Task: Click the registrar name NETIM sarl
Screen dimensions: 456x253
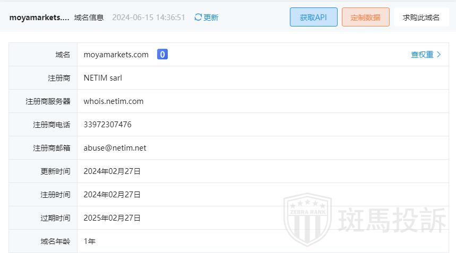Action: [103, 77]
